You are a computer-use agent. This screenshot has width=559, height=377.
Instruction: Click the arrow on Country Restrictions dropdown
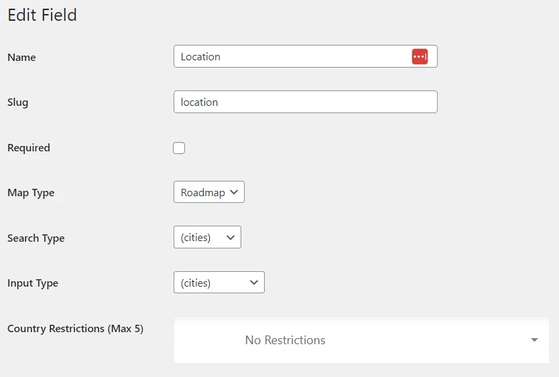pos(534,340)
